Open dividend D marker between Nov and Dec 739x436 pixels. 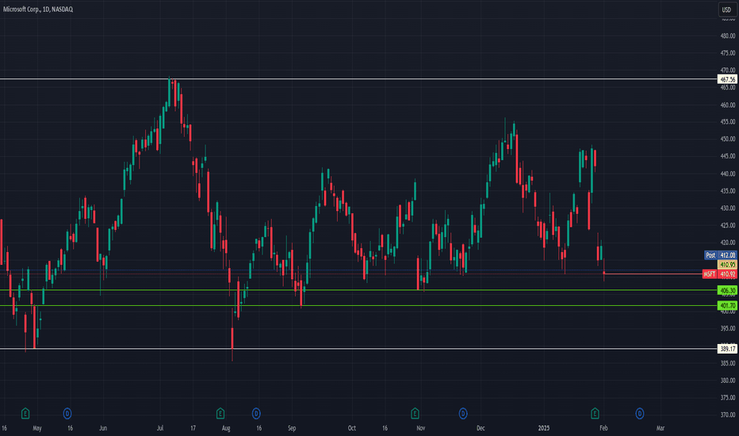(463, 414)
